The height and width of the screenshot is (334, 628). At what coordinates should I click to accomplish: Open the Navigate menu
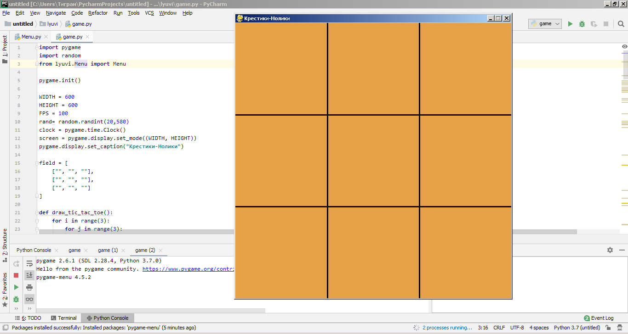pyautogui.click(x=56, y=13)
